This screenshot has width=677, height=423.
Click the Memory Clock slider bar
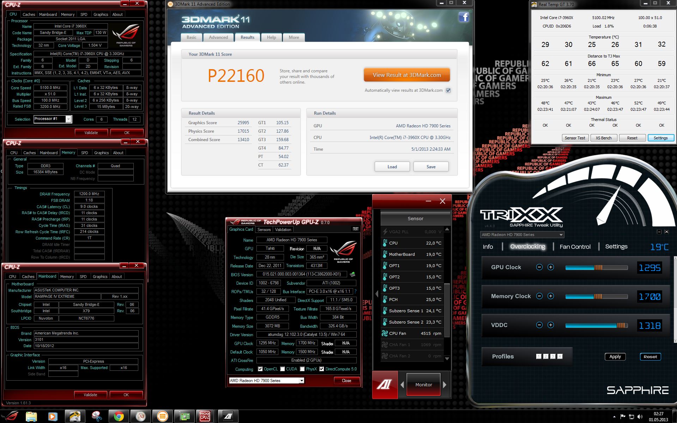click(x=596, y=296)
